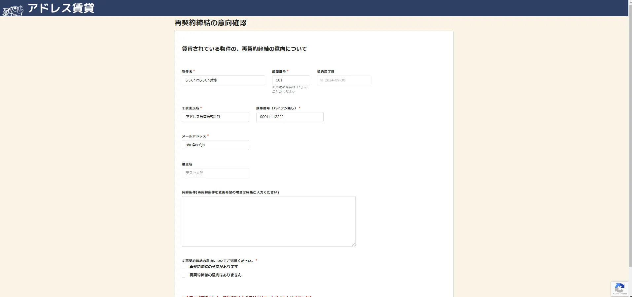Click the calendar icon in 契約満了日 field

(321, 80)
